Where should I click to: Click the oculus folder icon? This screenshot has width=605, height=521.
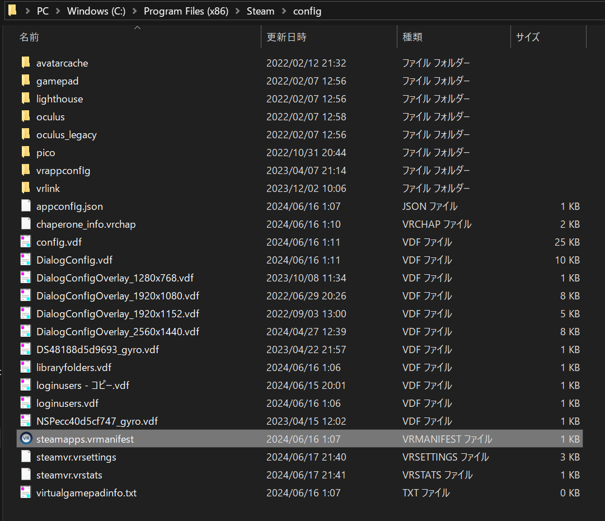tap(26, 116)
